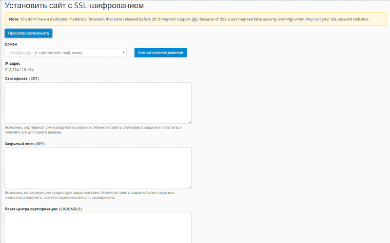Click the Пакет центра сертификации label
Image resolution: width=390 pixels, height=243 pixels.
click(43, 209)
